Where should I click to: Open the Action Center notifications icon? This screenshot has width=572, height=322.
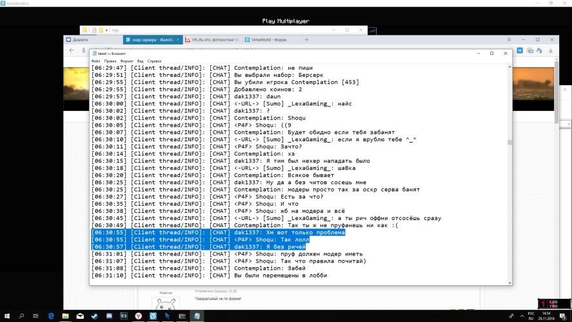pyautogui.click(x=563, y=316)
